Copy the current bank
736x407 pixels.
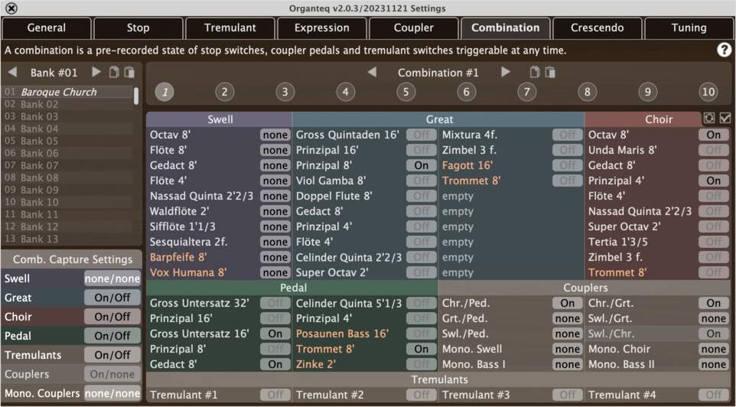(113, 72)
